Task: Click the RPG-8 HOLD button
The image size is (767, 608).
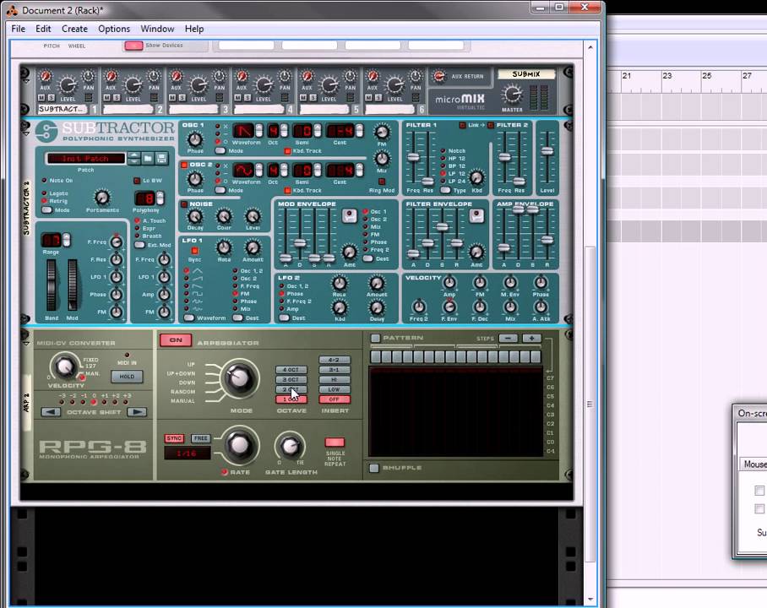Action: [x=127, y=376]
